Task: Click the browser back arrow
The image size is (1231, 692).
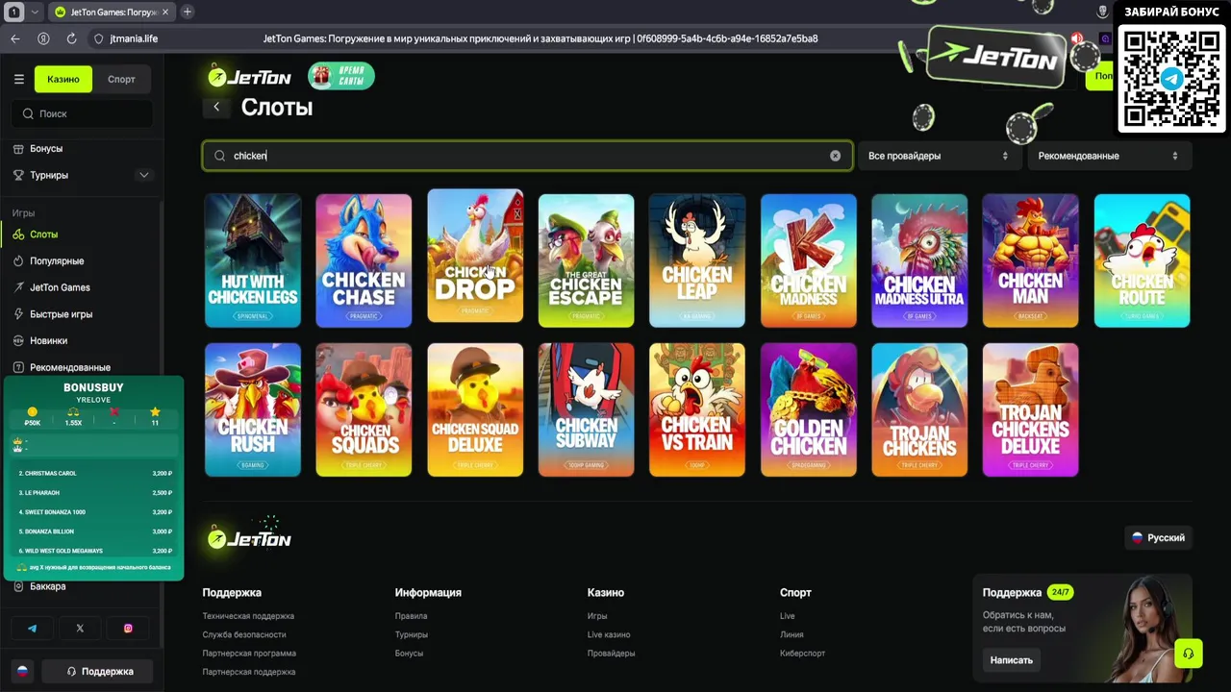Action: [14, 38]
